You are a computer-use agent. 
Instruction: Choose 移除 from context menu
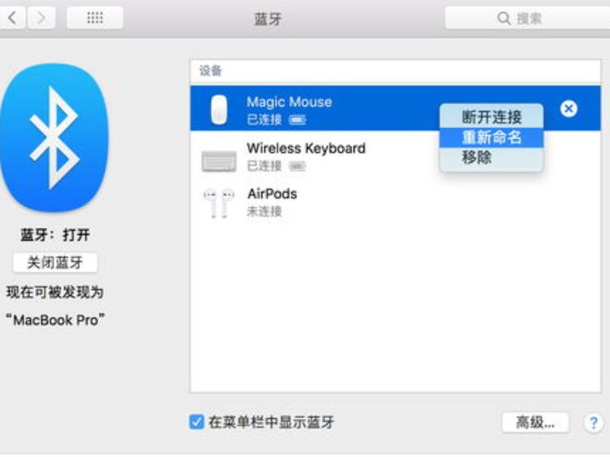492,157
